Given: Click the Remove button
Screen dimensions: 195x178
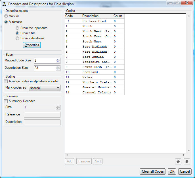Looking at the screenshot, I should 84,161.
